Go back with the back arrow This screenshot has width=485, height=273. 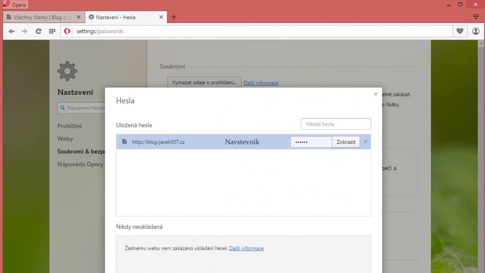point(12,31)
